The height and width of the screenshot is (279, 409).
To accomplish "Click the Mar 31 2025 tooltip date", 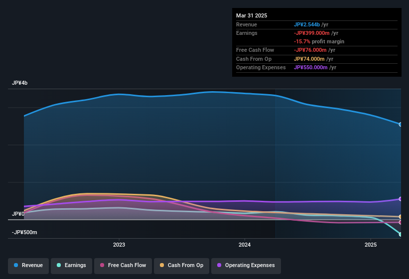I will (252, 15).
